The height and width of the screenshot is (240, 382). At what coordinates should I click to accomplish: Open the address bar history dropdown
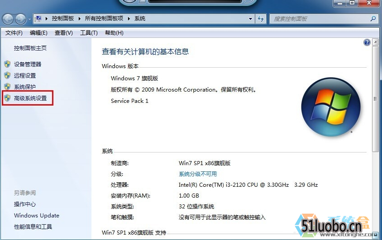250,18
